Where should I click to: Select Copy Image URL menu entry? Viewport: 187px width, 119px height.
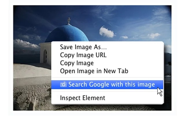83,55
